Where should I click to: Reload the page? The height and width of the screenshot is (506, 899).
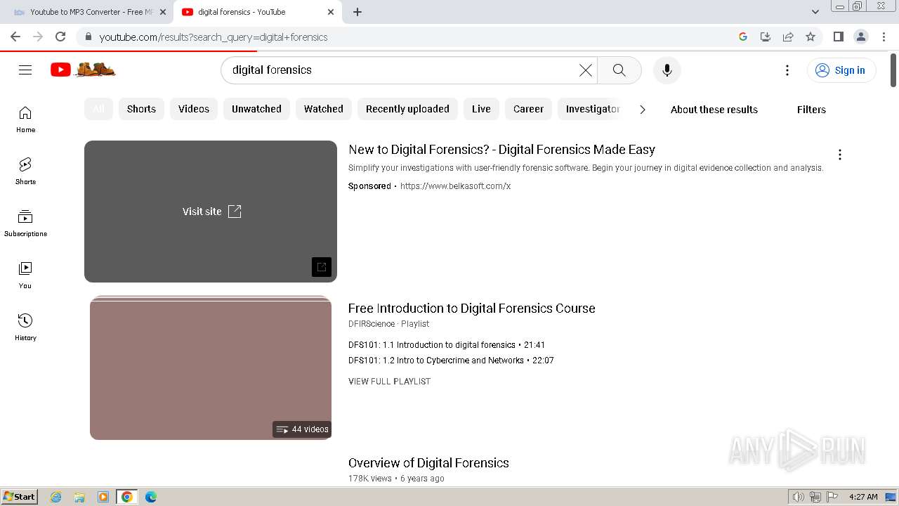[60, 37]
